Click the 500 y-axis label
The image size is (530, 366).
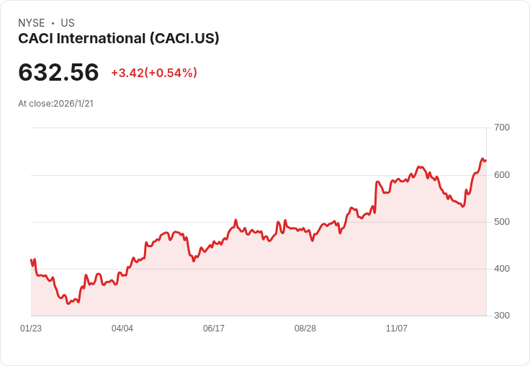click(x=502, y=222)
